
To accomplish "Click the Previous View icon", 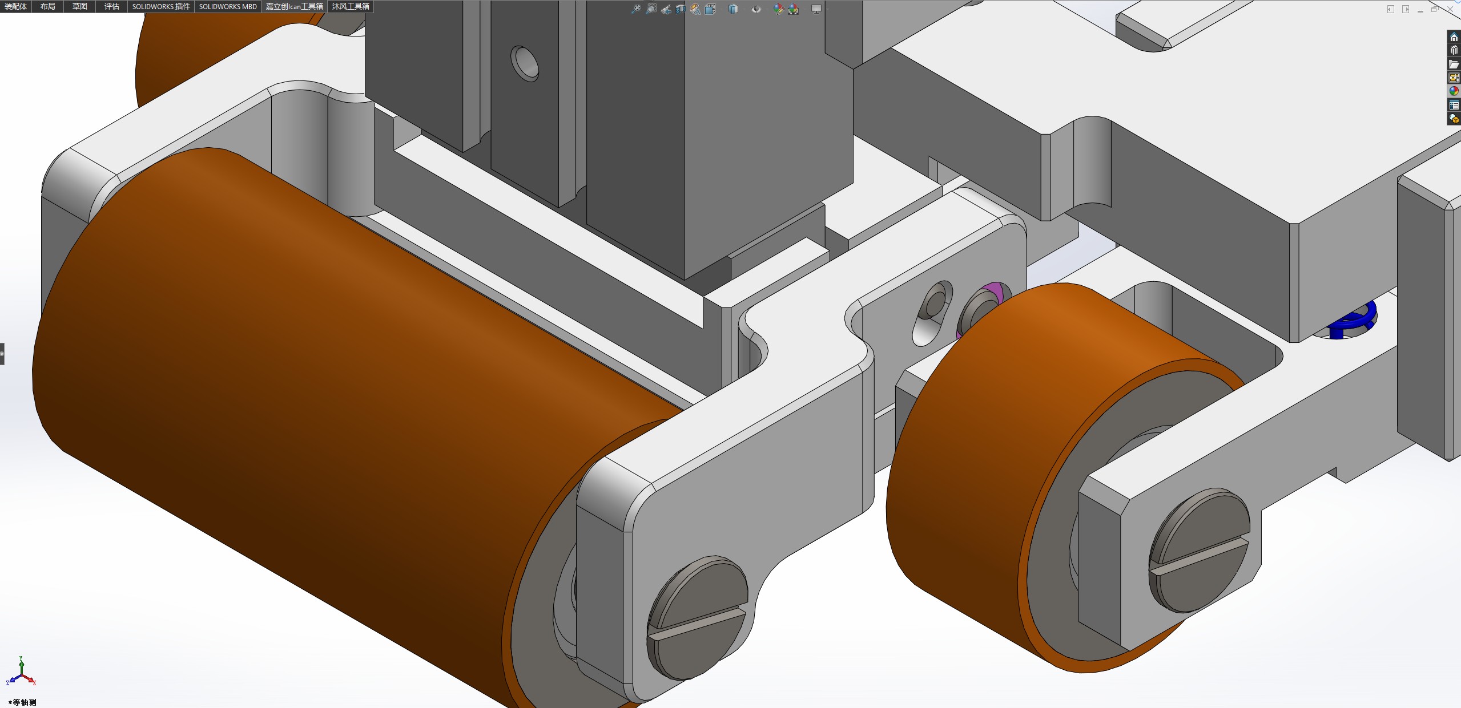I will pos(666,9).
